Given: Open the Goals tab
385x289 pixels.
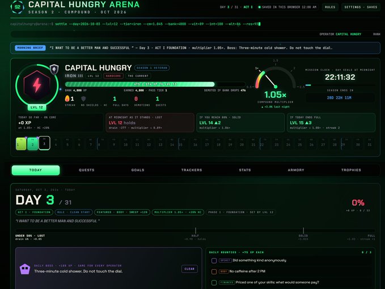Looking at the screenshot, I should click(138, 170).
